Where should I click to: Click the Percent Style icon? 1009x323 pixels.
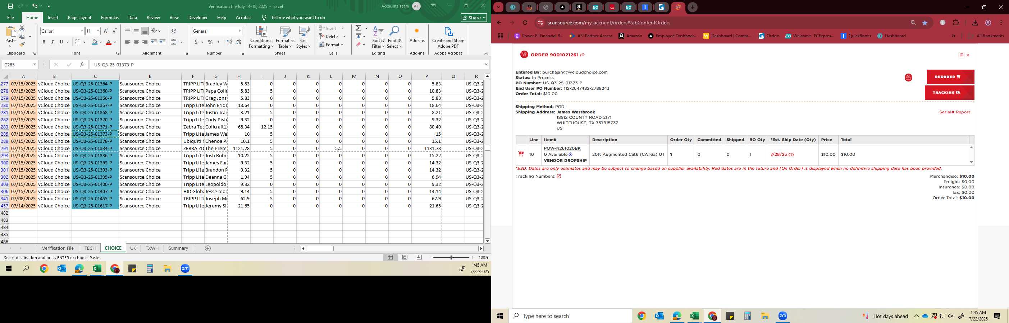tap(210, 42)
